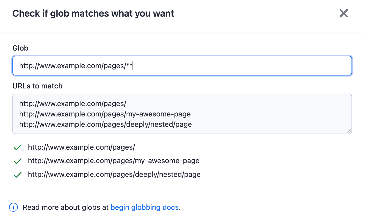This screenshot has width=366, height=222.
Task: Click the first URL line inside the textarea
Action: click(x=72, y=103)
